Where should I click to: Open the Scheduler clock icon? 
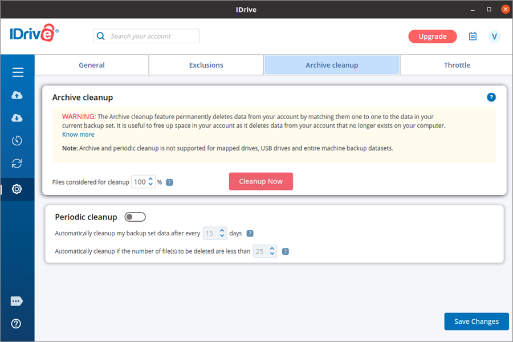(x=17, y=141)
